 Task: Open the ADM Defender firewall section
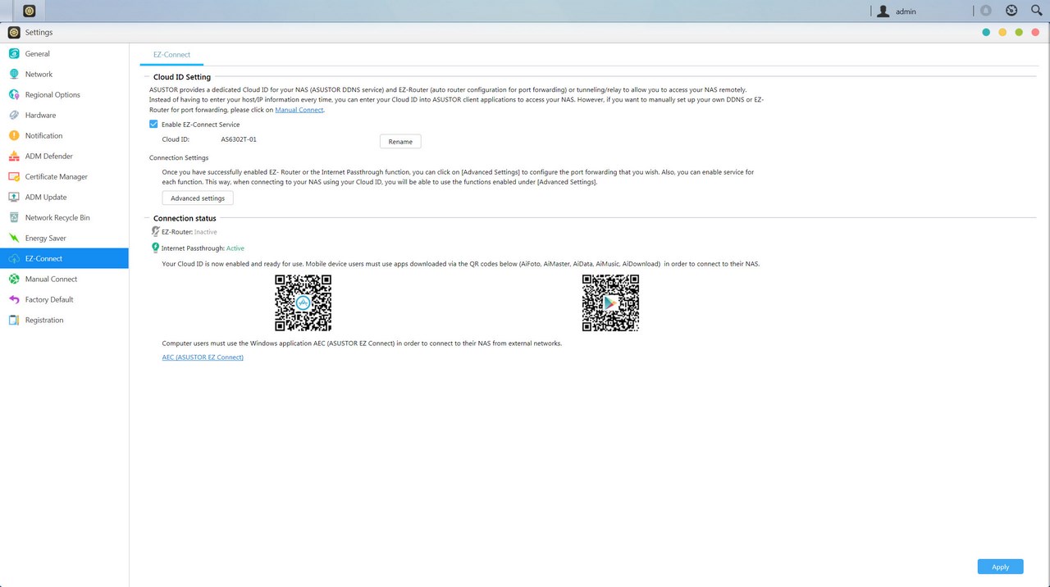pyautogui.click(x=64, y=157)
